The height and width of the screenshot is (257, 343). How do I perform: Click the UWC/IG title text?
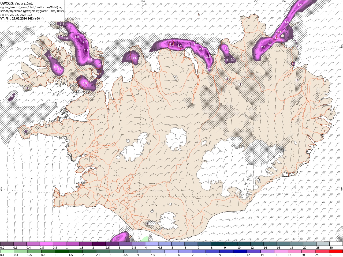point(6,3)
